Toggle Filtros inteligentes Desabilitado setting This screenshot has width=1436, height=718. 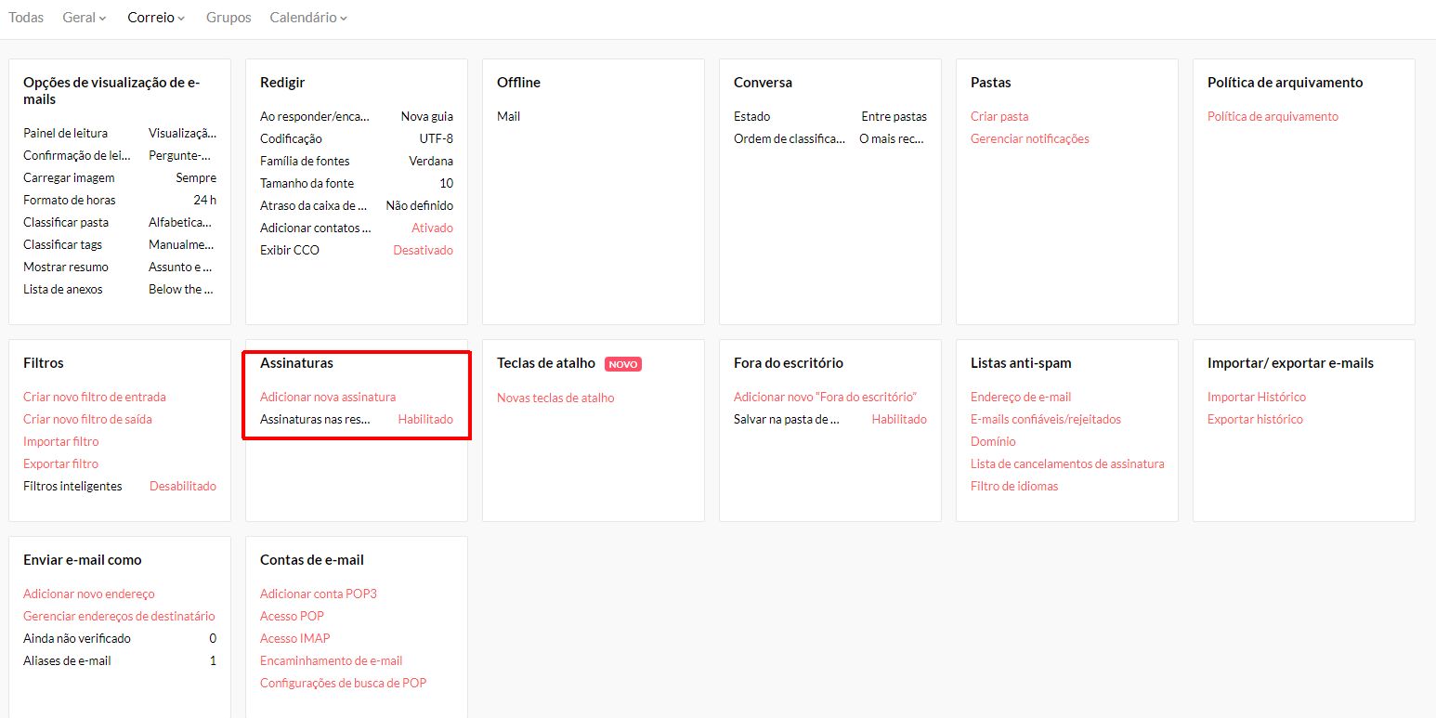[x=182, y=486]
